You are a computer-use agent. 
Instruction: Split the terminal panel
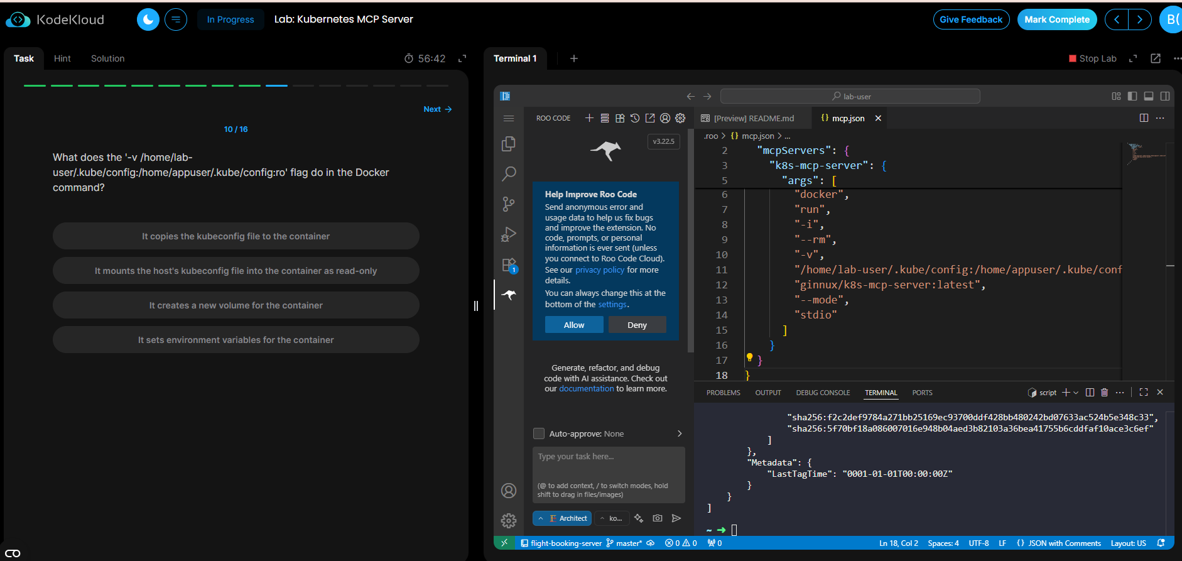pos(1090,392)
